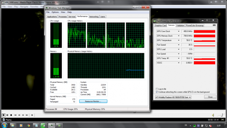Uncheck Continue refreshing in background option
The width and height of the screenshot is (227, 128).
pyautogui.click(x=157, y=92)
